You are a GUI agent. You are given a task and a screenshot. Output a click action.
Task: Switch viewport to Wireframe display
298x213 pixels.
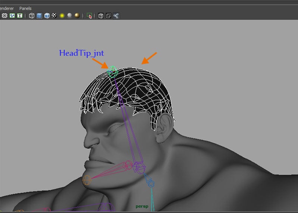[32, 16]
